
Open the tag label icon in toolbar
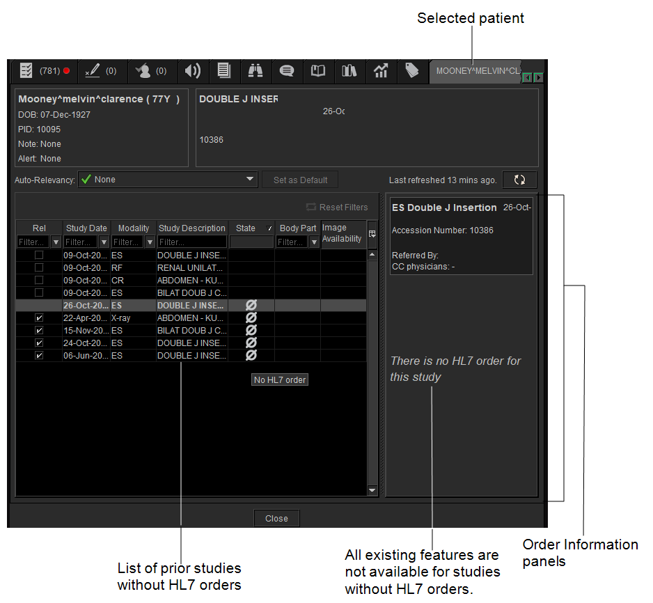click(x=412, y=70)
